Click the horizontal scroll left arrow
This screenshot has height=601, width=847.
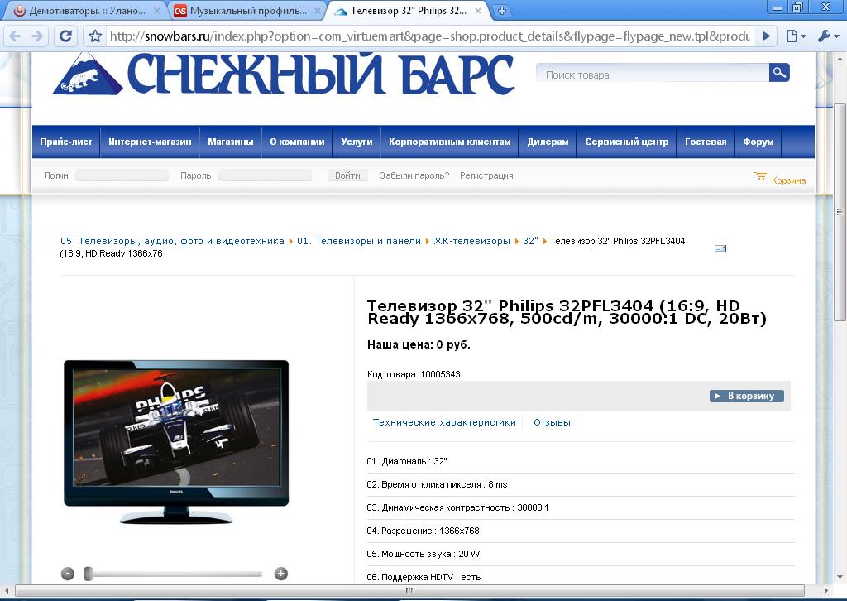click(7, 590)
